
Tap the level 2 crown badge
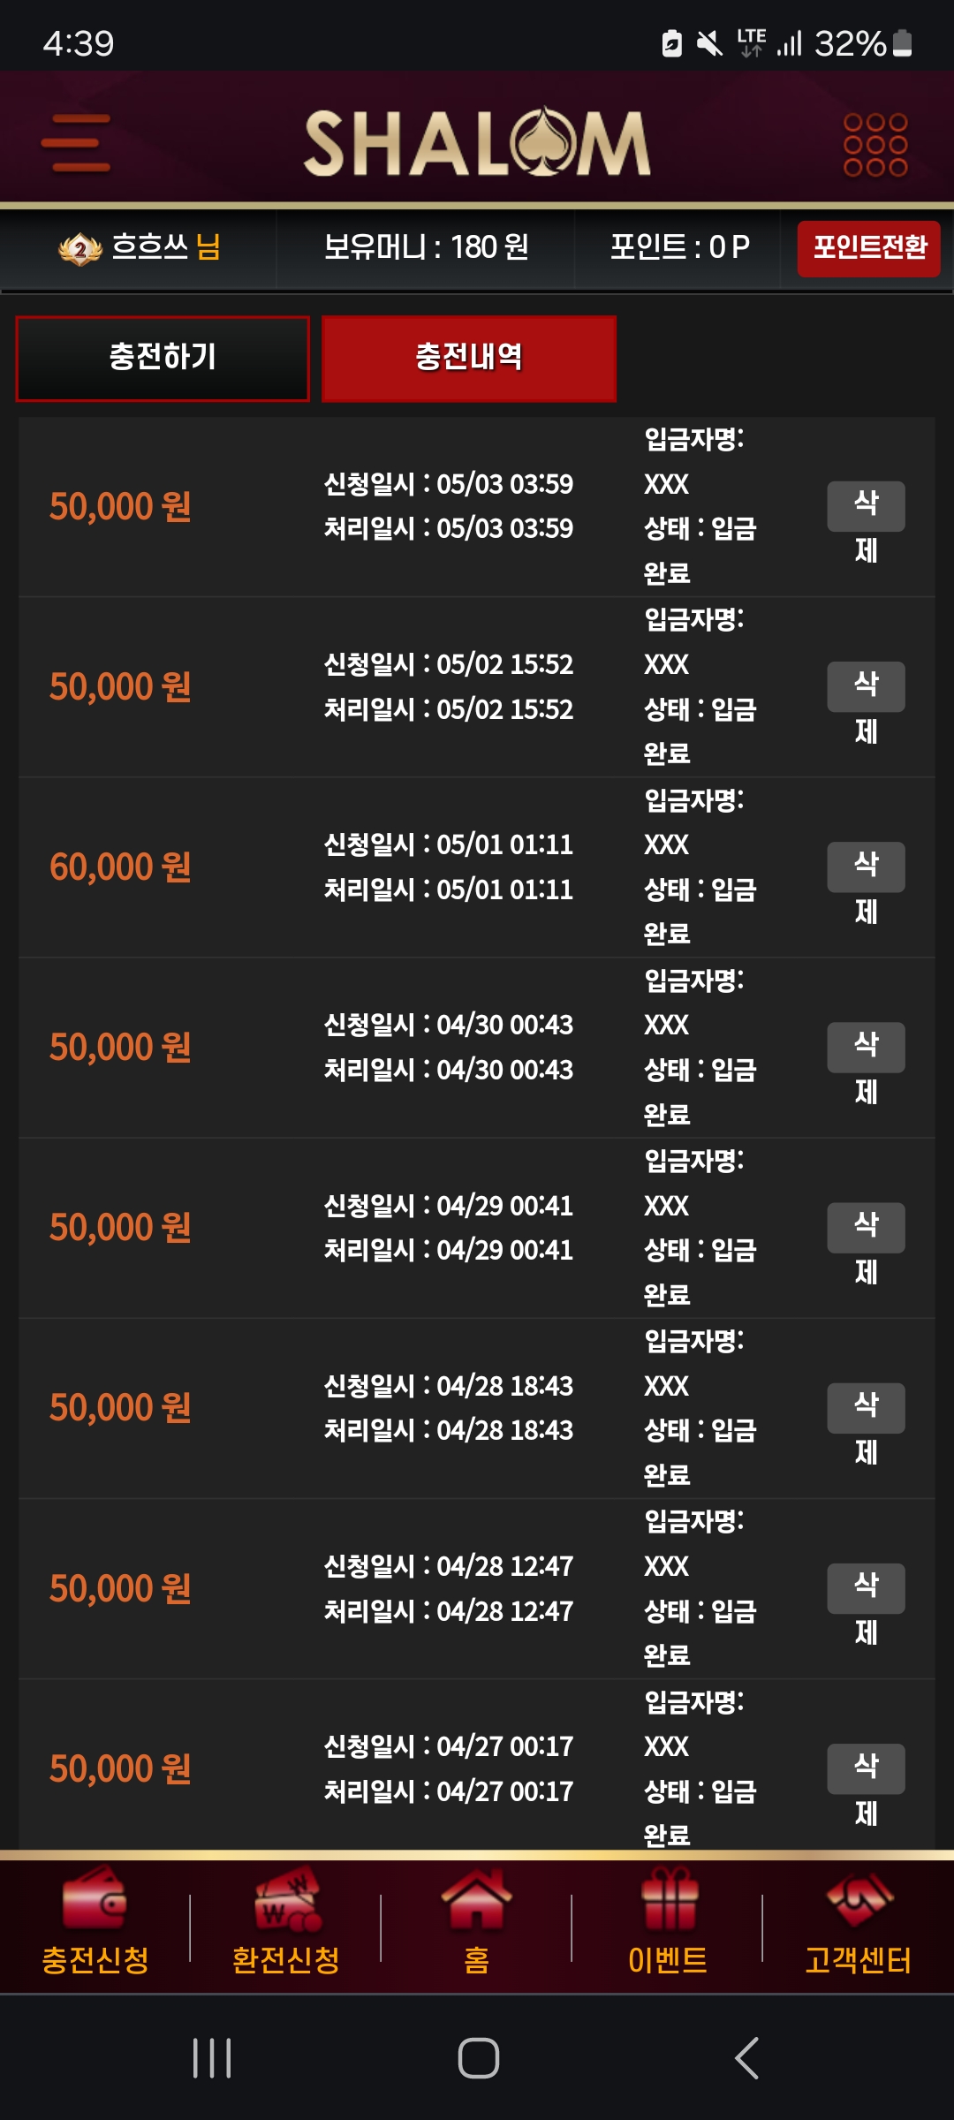coord(80,249)
